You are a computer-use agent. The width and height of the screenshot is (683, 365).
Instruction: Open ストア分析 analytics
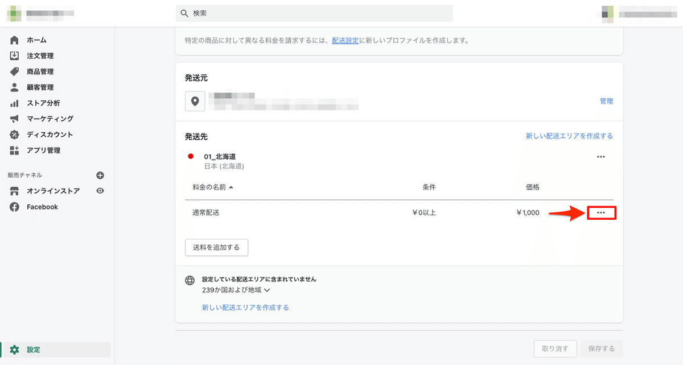coord(43,103)
